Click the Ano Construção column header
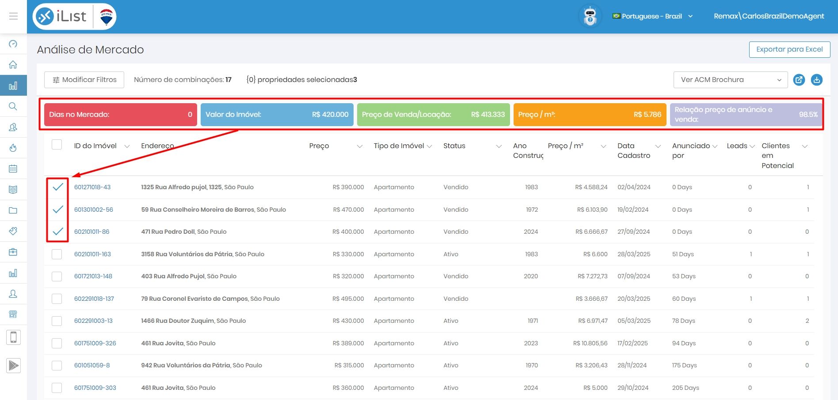838x400 pixels. pos(528,150)
